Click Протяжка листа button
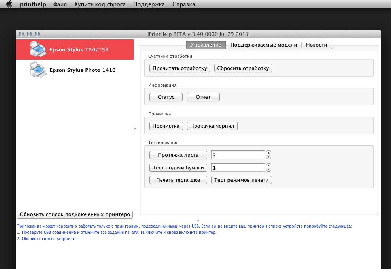The width and height of the screenshot is (391, 269). click(x=178, y=155)
